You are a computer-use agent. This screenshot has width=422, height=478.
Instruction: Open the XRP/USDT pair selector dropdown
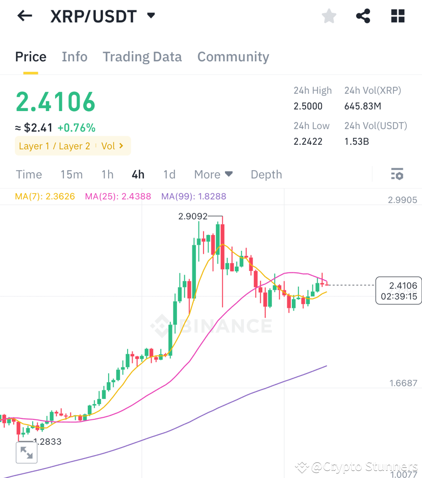[x=151, y=16]
